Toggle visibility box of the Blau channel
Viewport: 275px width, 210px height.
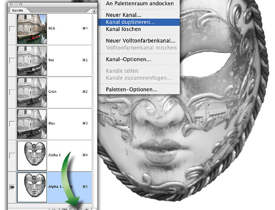click(x=12, y=124)
